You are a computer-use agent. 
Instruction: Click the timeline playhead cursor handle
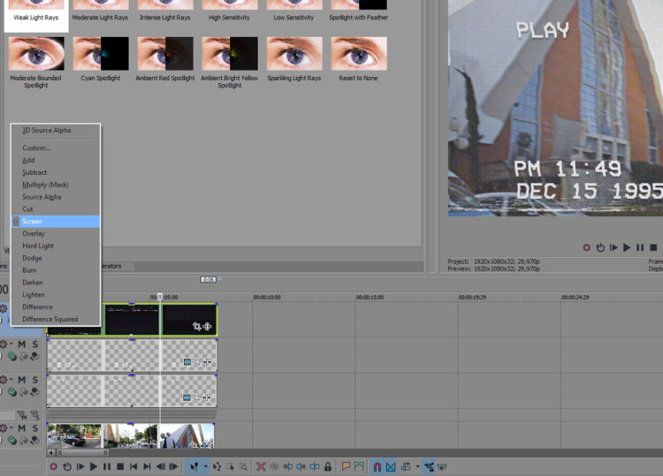[x=160, y=297]
